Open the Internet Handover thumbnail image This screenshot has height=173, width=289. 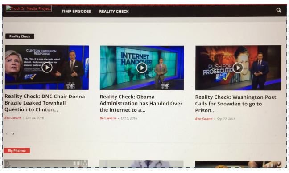pos(142,68)
